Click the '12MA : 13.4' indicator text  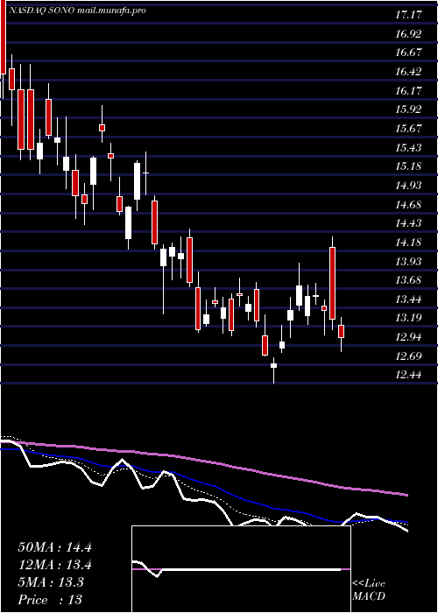[54, 565]
